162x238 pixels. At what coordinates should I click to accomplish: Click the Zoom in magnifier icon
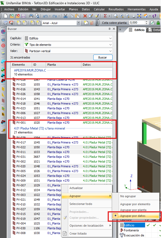(122, 16)
